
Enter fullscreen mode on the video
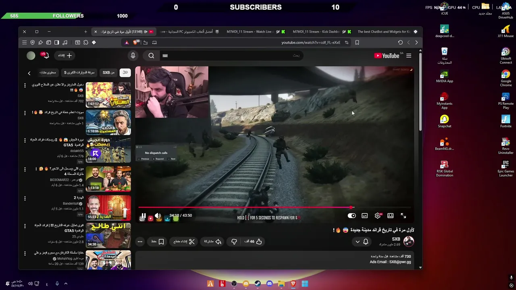[404, 216]
